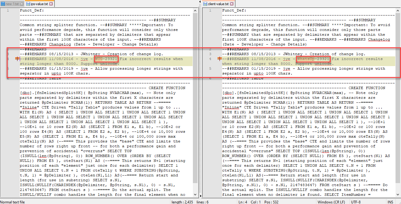Image resolution: width=401 pixels, height=204 pixels.
Task: Click 'JWhitney - Creation of change log.' in right pane
Action: (x=324, y=54)
